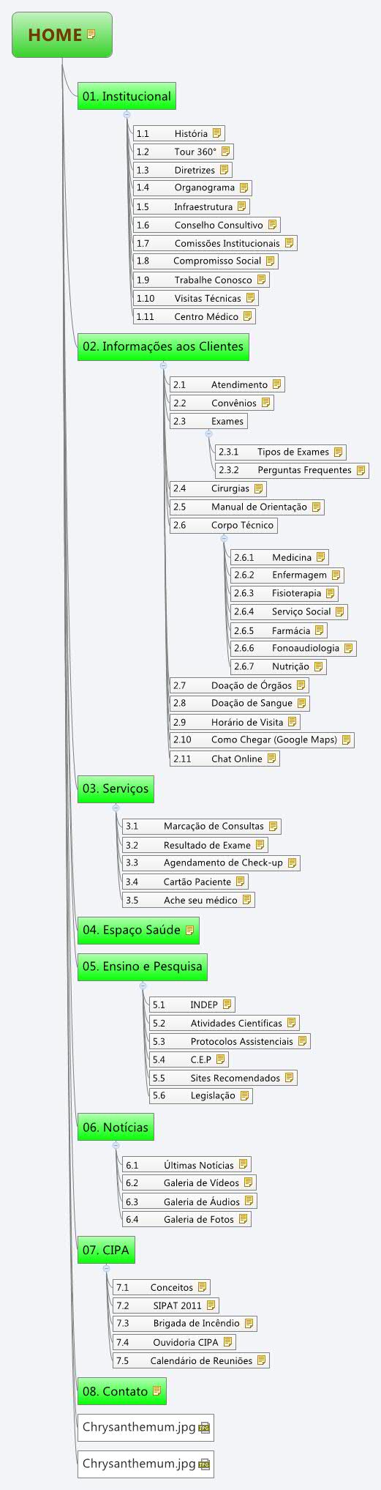Image resolution: width=381 pixels, height=1490 pixels.
Task: Click the image attachment icon on last Chrysanthemum.jpg
Action: (204, 1464)
